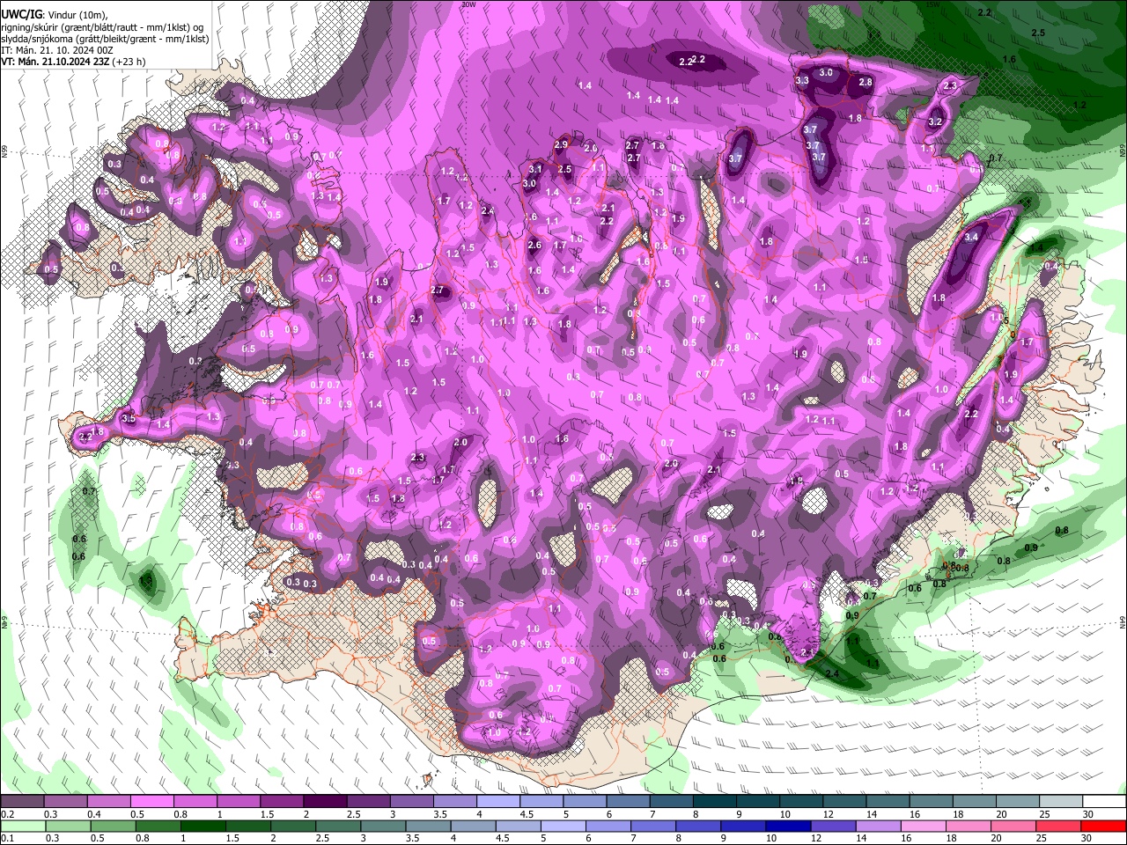Click the lilac rain swatch for 14–16

click(878, 826)
